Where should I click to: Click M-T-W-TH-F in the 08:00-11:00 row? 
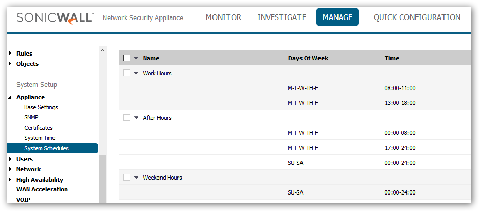click(303, 88)
